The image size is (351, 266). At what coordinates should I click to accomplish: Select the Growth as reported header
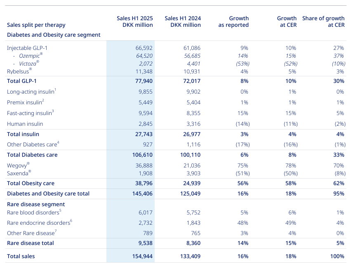(233, 21)
